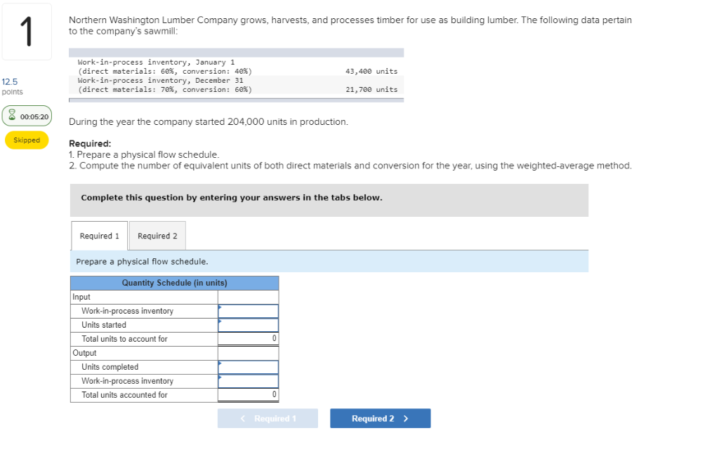This screenshot has width=719, height=461.
Task: Select question number 1 box
Action: (x=27, y=32)
